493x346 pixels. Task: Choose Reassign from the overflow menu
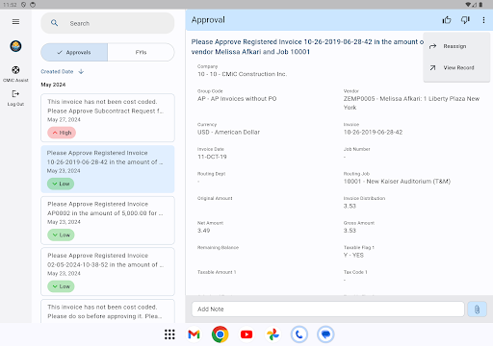(x=456, y=46)
